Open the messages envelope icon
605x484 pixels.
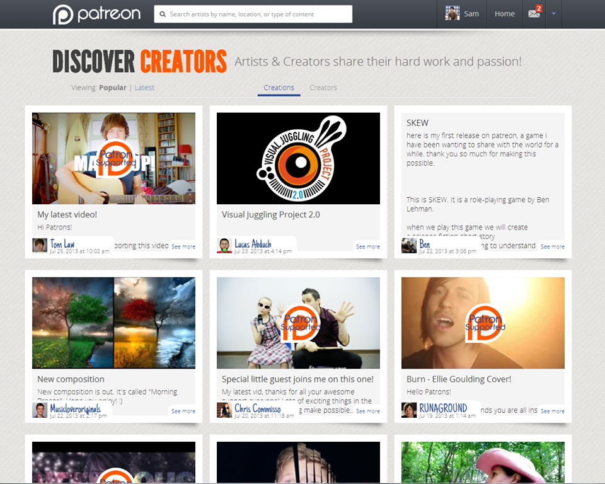[534, 14]
